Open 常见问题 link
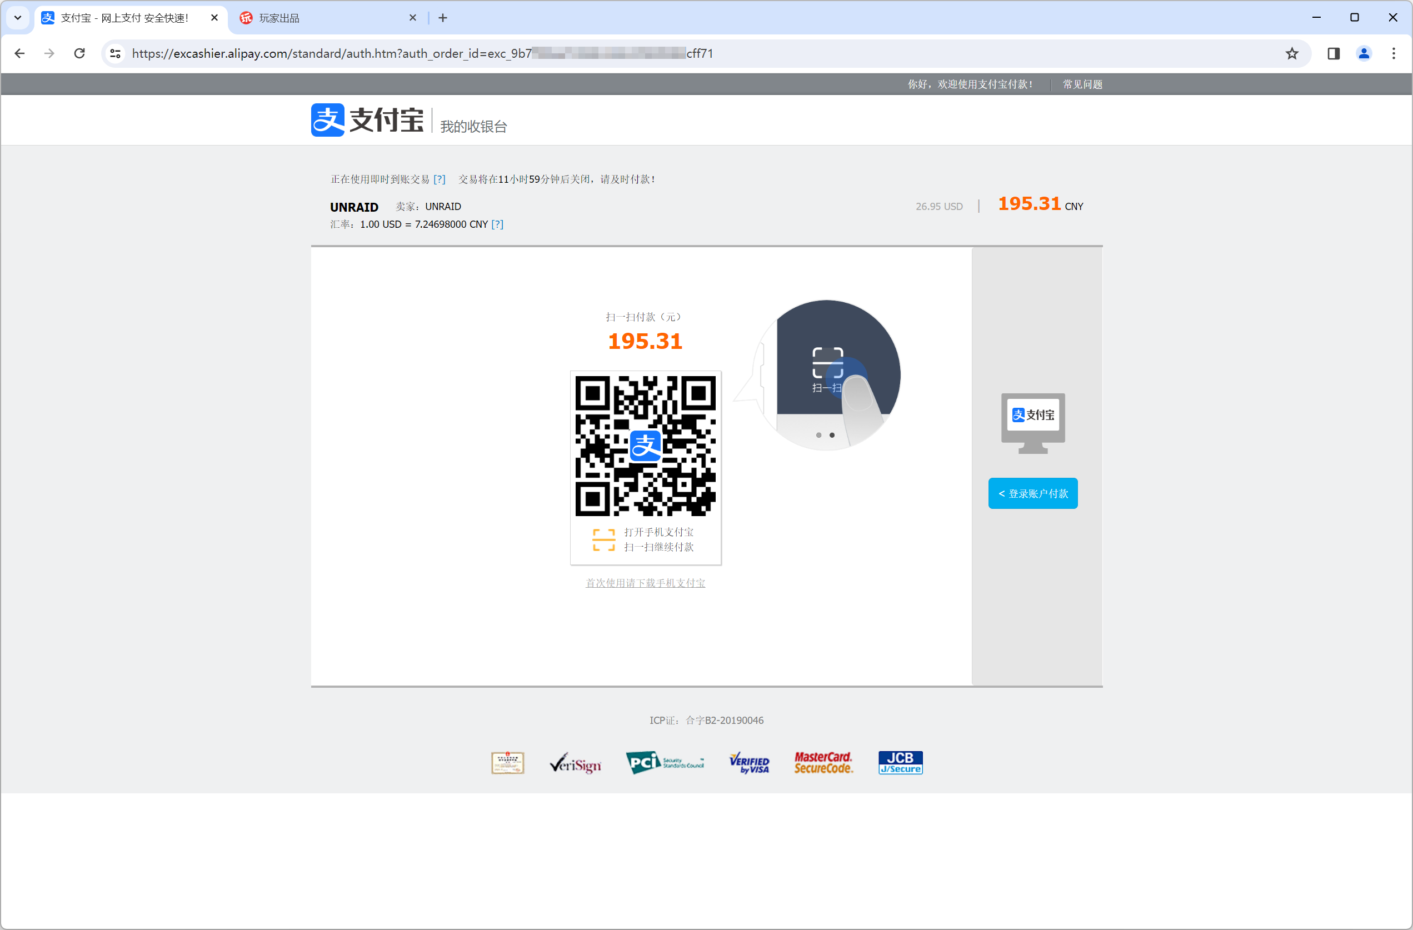Screen dimensions: 1413x930 pyautogui.click(x=1082, y=84)
